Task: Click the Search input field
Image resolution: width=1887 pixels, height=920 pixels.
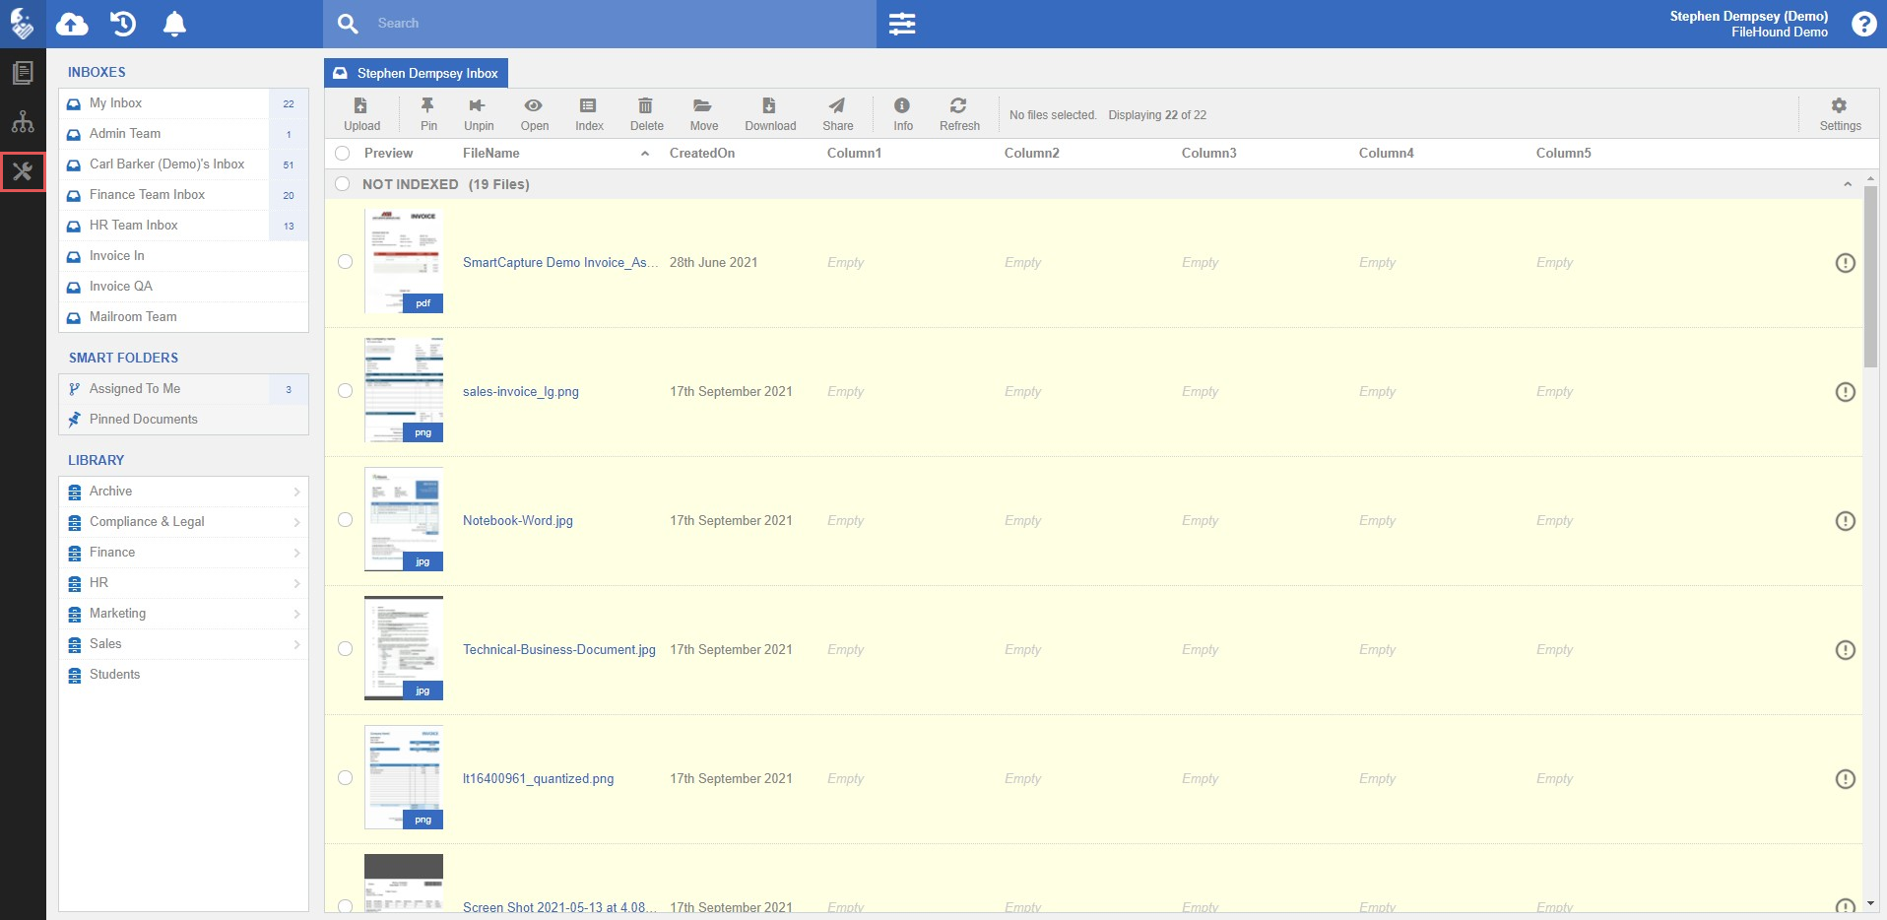Action: pos(620,24)
